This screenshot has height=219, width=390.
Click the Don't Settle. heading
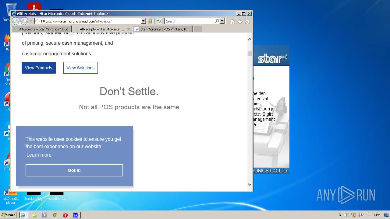pos(129,92)
